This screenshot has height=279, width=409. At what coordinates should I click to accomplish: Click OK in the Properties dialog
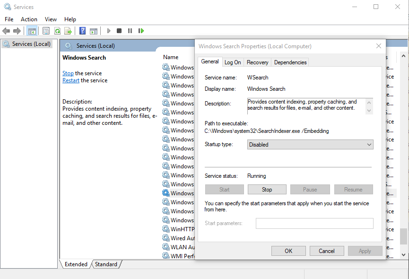pos(288,251)
